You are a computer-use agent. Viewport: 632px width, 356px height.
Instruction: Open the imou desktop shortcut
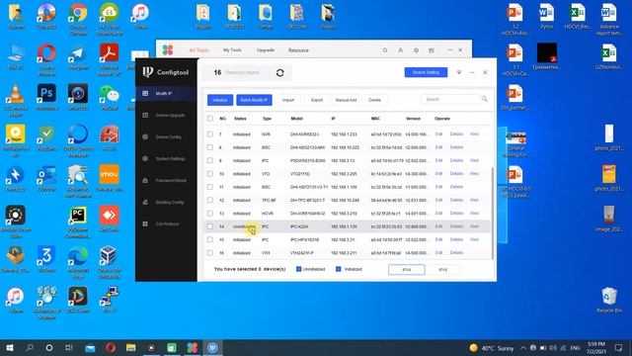tap(110, 178)
